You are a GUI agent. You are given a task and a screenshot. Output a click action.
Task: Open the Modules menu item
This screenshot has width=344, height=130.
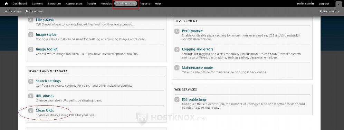pyautogui.click(x=106, y=3)
